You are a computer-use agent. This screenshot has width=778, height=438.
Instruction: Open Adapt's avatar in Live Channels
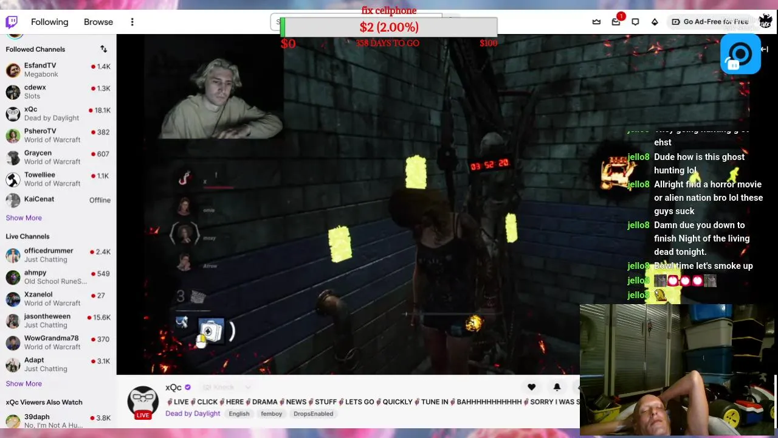point(13,365)
